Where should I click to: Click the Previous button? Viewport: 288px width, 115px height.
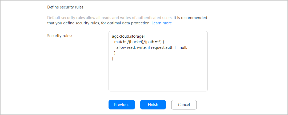tap(122, 105)
